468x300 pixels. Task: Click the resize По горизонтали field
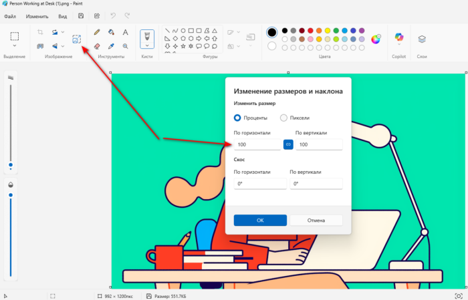click(x=257, y=144)
